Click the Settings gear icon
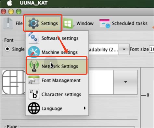 [x=33, y=23]
